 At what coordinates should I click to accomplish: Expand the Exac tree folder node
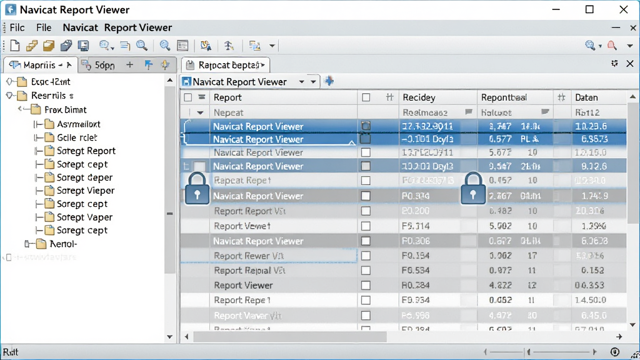coord(9,82)
